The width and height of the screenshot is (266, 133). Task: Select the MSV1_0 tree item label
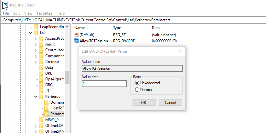52,120
